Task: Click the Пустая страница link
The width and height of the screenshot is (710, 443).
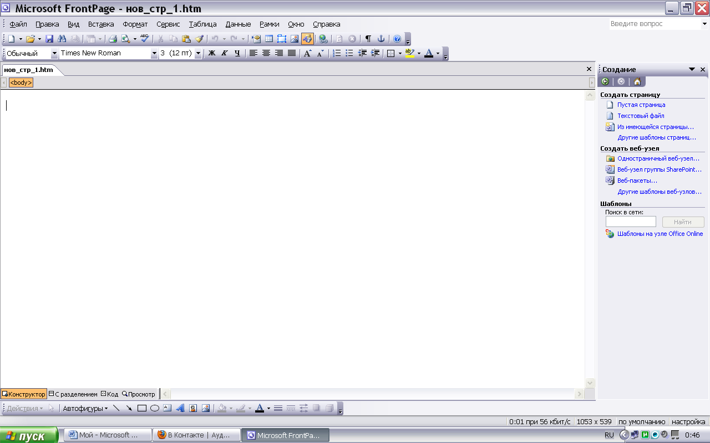Action: 641,105
